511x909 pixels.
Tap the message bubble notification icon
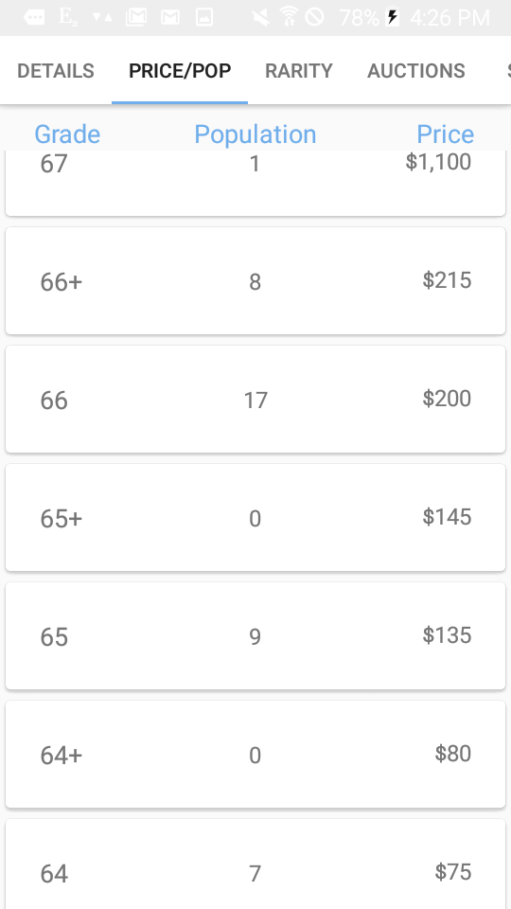point(34,17)
